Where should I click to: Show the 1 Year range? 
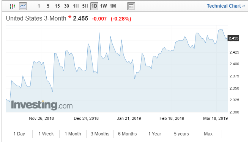click(154, 134)
